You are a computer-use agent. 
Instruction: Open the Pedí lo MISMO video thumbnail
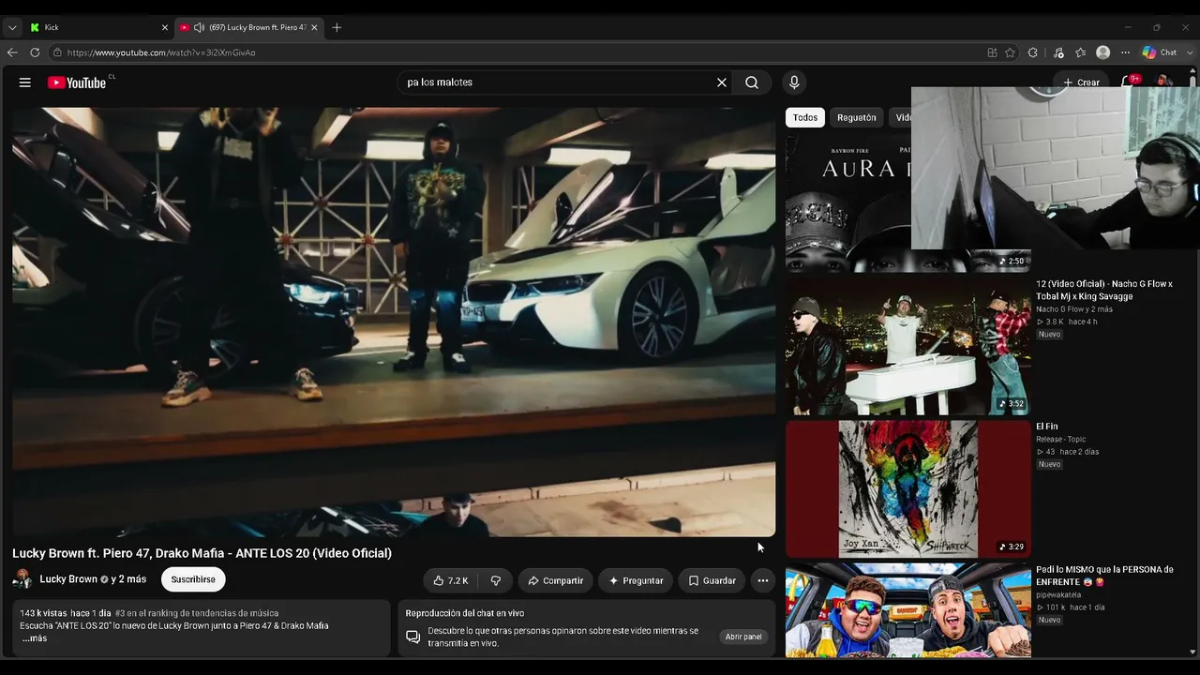pos(908,610)
